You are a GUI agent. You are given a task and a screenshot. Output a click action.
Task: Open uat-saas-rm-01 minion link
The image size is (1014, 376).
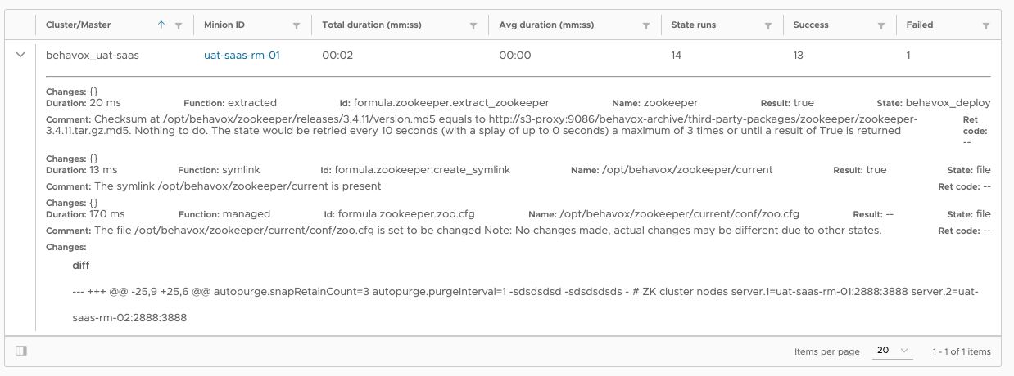[x=242, y=56]
